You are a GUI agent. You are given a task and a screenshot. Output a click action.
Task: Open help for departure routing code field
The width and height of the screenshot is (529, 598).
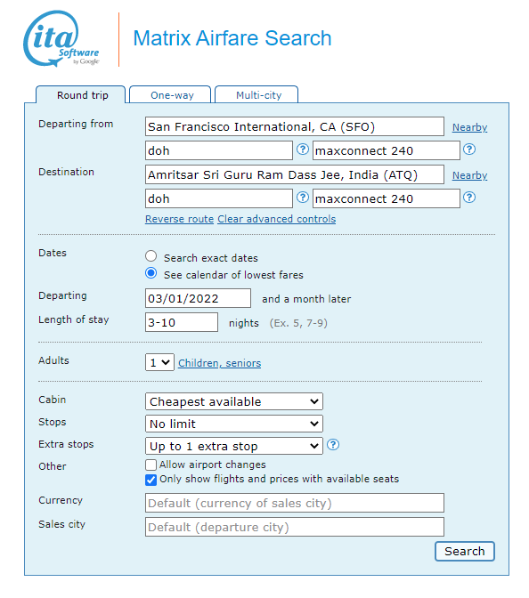(x=303, y=149)
